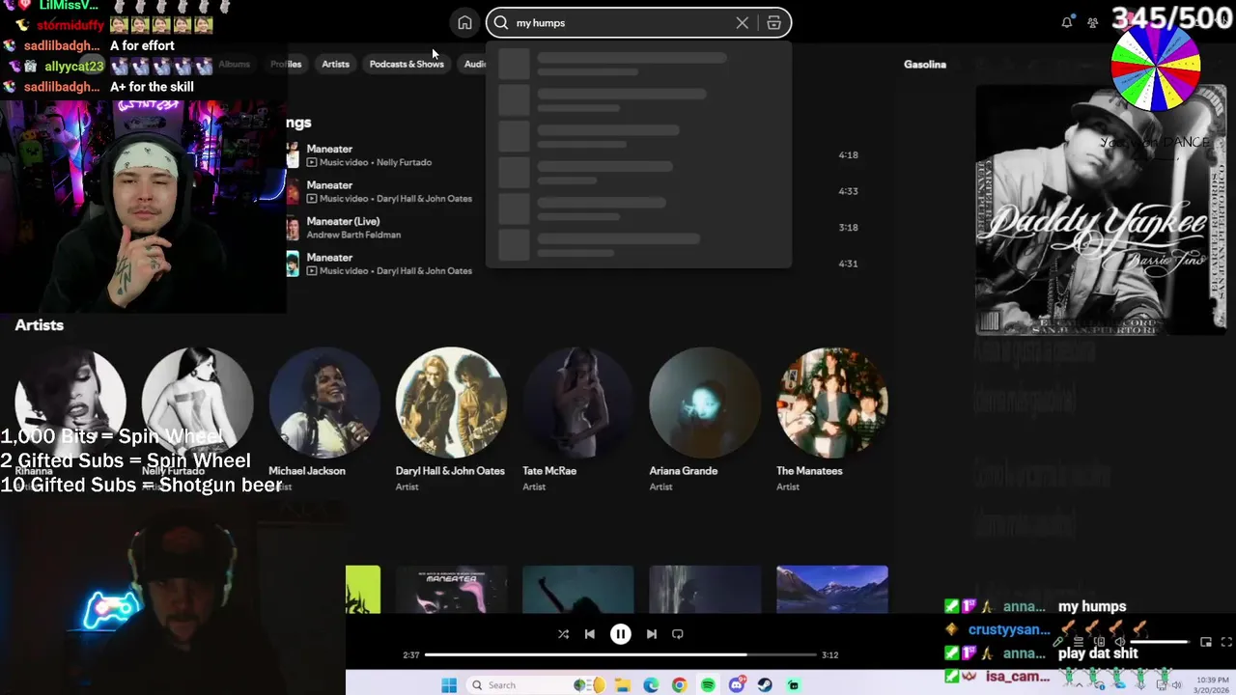Viewport: 1236px width, 695px height.
Task: Skip to the previous track
Action: [589, 634]
